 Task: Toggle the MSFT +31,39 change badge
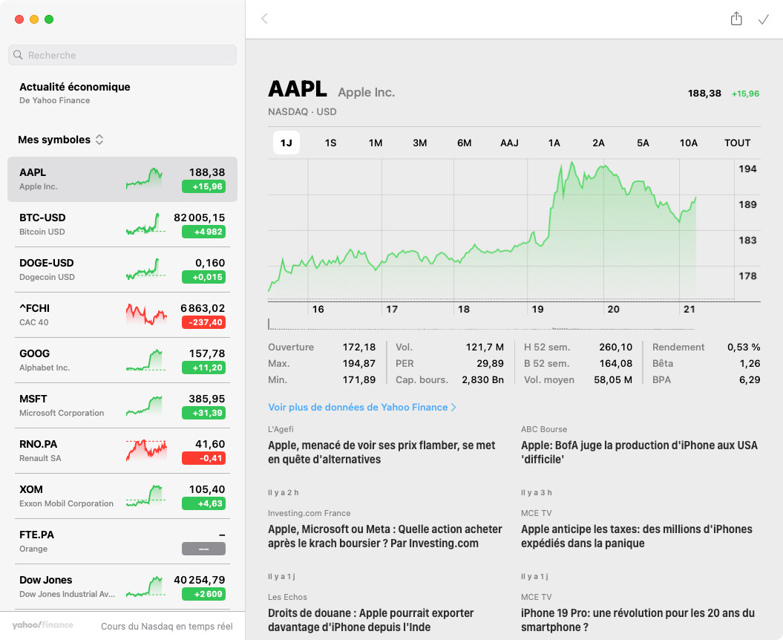204,413
